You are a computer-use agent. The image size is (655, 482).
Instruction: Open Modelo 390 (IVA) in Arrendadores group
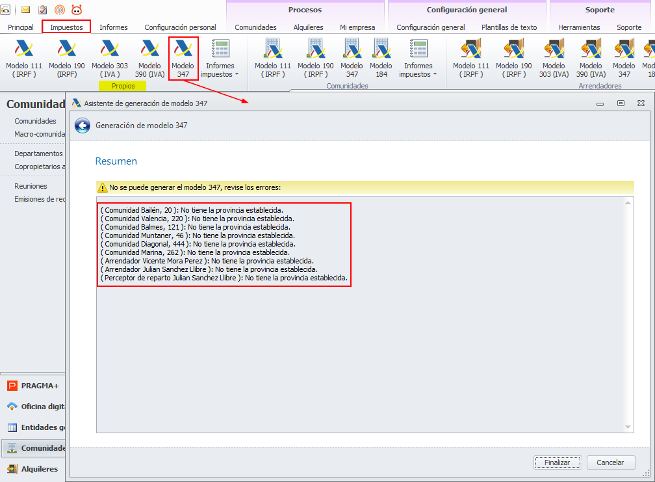(x=591, y=58)
